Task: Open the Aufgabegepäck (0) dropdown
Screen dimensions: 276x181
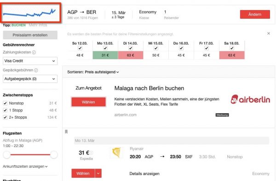Action: [x=30, y=79]
